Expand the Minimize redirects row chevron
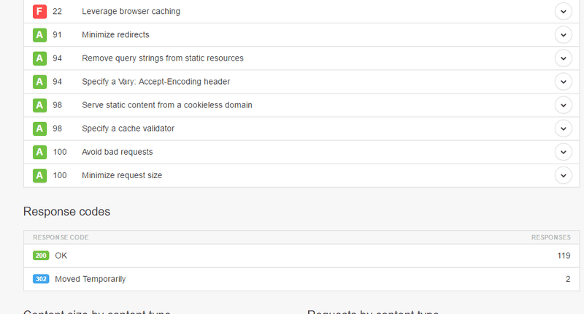 [563, 35]
